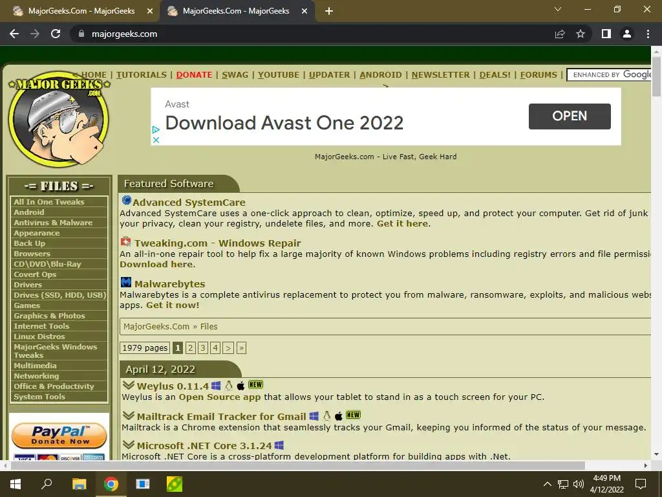
Task: Click the Google enhanced search field
Action: coord(609,75)
